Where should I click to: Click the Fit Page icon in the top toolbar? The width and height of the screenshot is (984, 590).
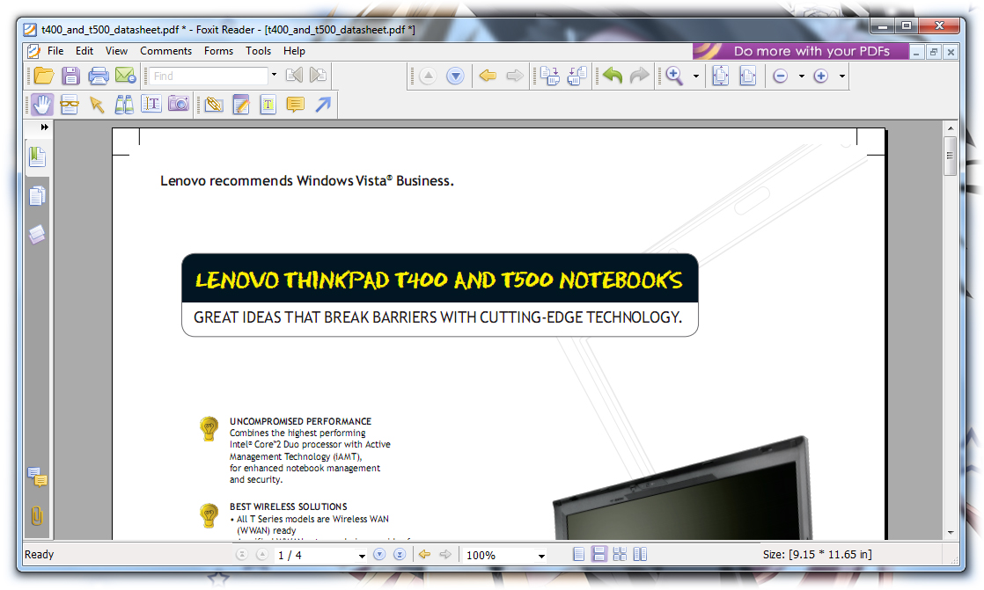click(x=721, y=76)
